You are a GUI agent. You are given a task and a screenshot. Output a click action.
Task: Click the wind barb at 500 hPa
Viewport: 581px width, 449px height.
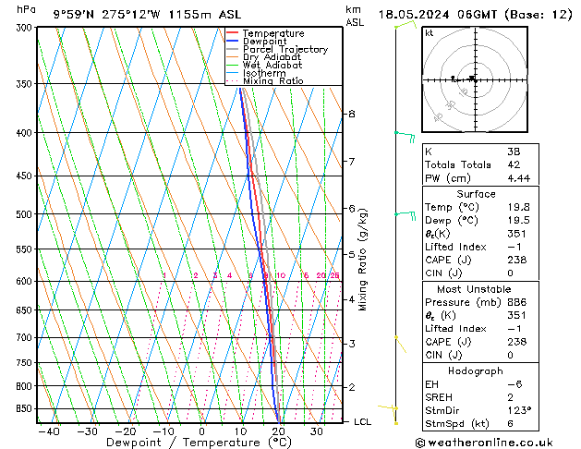(404, 214)
